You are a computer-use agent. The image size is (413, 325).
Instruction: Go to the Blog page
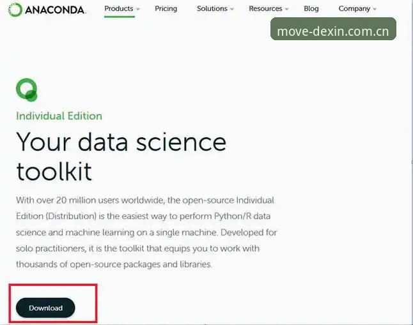pos(311,9)
